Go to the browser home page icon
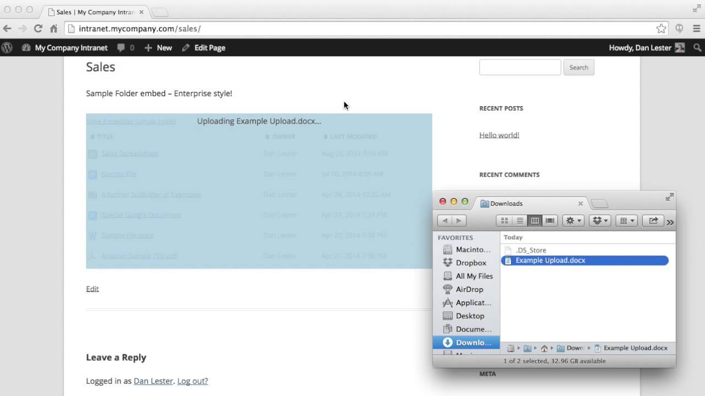The height and width of the screenshot is (396, 705). [53, 29]
